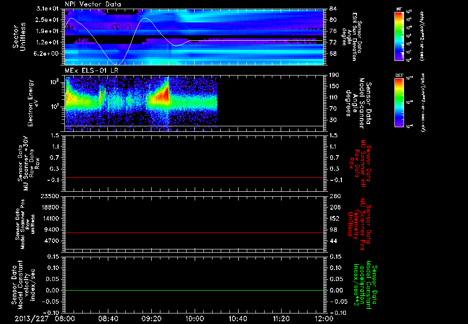Viewport: 468px width, 324px height.
Task: Click the Model Scanner Angle degrees axis label
Action: pyautogui.click(x=358, y=103)
